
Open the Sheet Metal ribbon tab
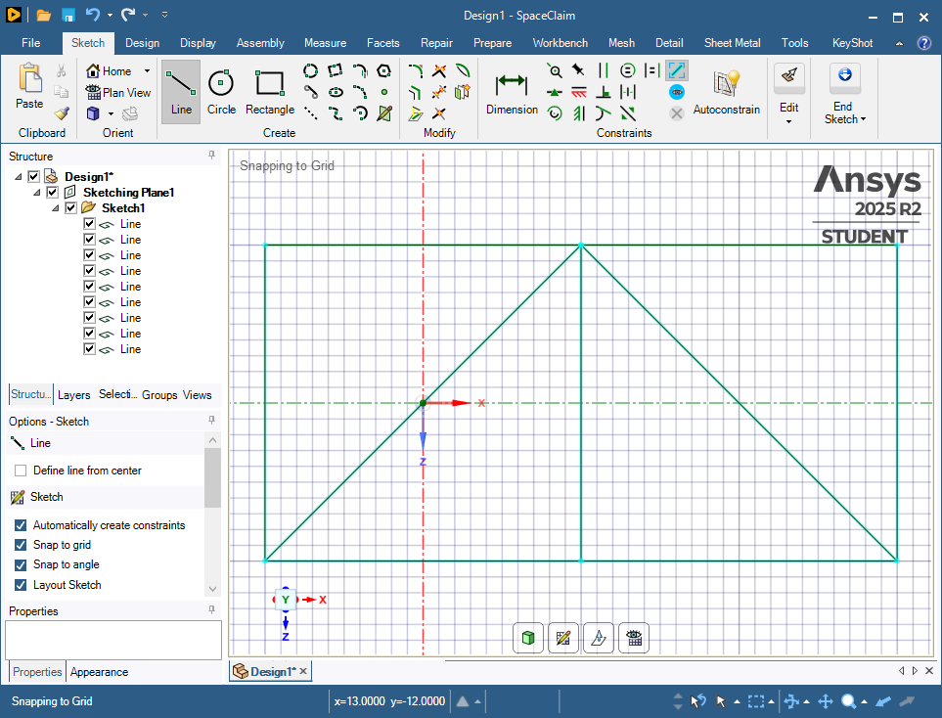(732, 43)
